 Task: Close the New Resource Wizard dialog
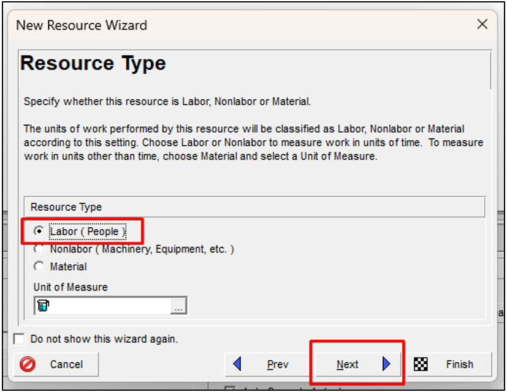click(482, 24)
